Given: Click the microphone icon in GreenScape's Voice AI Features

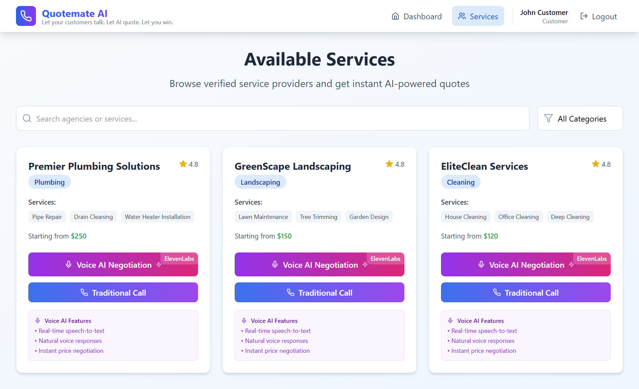Looking at the screenshot, I should click(x=244, y=321).
